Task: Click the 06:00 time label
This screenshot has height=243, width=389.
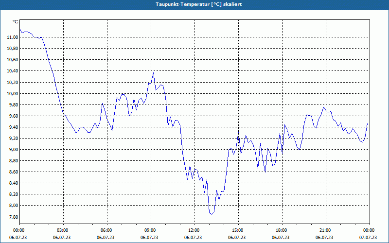Action: [107, 230]
